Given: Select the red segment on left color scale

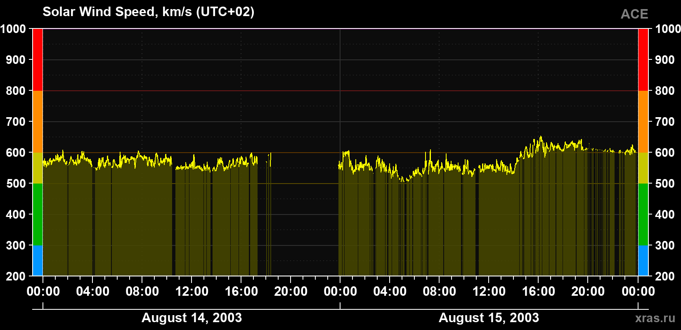Looking at the screenshot, I should (38, 60).
